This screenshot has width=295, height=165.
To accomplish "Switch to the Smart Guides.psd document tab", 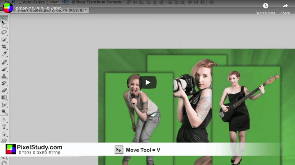I will 51,10.
